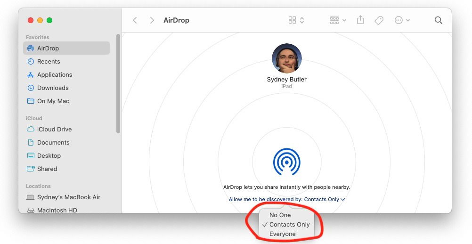472x244 pixels.
Task: Open Finder search with magnifier
Action: click(x=439, y=20)
